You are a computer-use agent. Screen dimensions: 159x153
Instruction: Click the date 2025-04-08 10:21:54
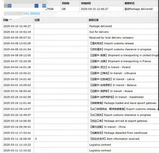tap(17, 49)
